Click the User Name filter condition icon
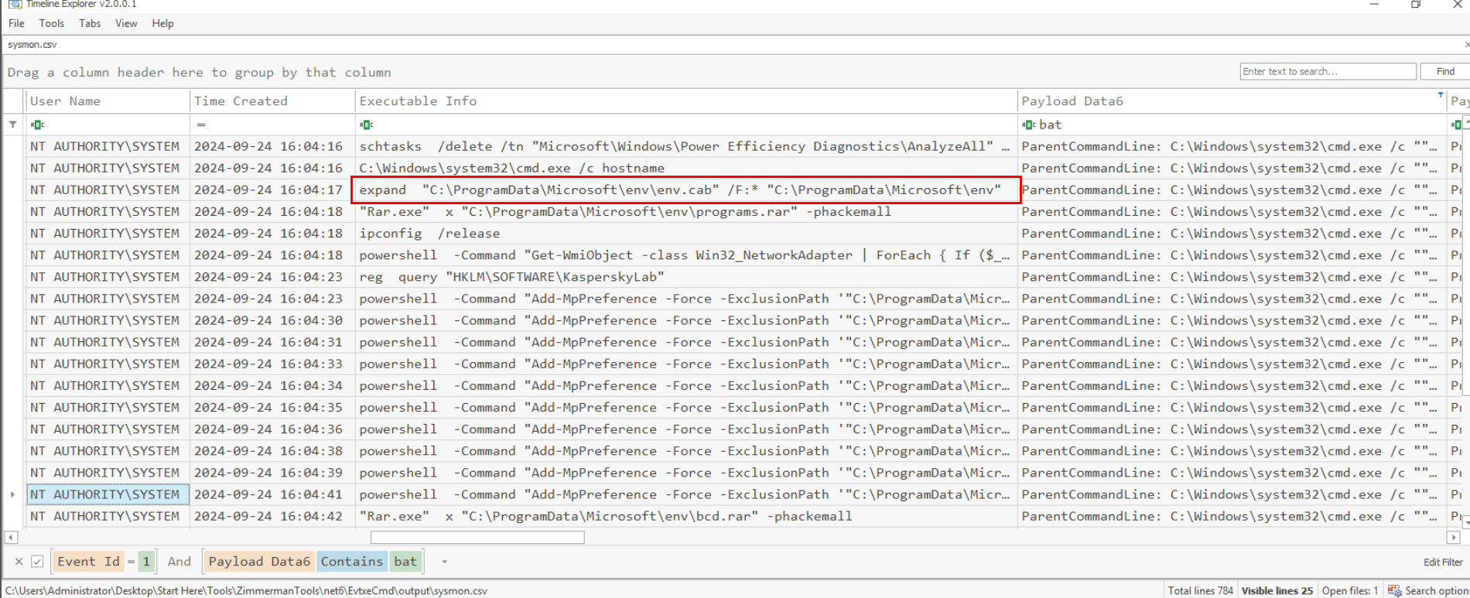This screenshot has width=1470, height=598. [37, 125]
